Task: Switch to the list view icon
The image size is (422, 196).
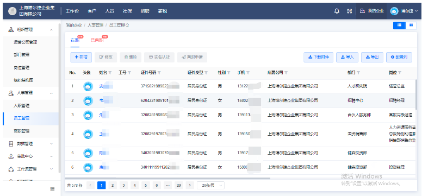Action: tap(400, 25)
